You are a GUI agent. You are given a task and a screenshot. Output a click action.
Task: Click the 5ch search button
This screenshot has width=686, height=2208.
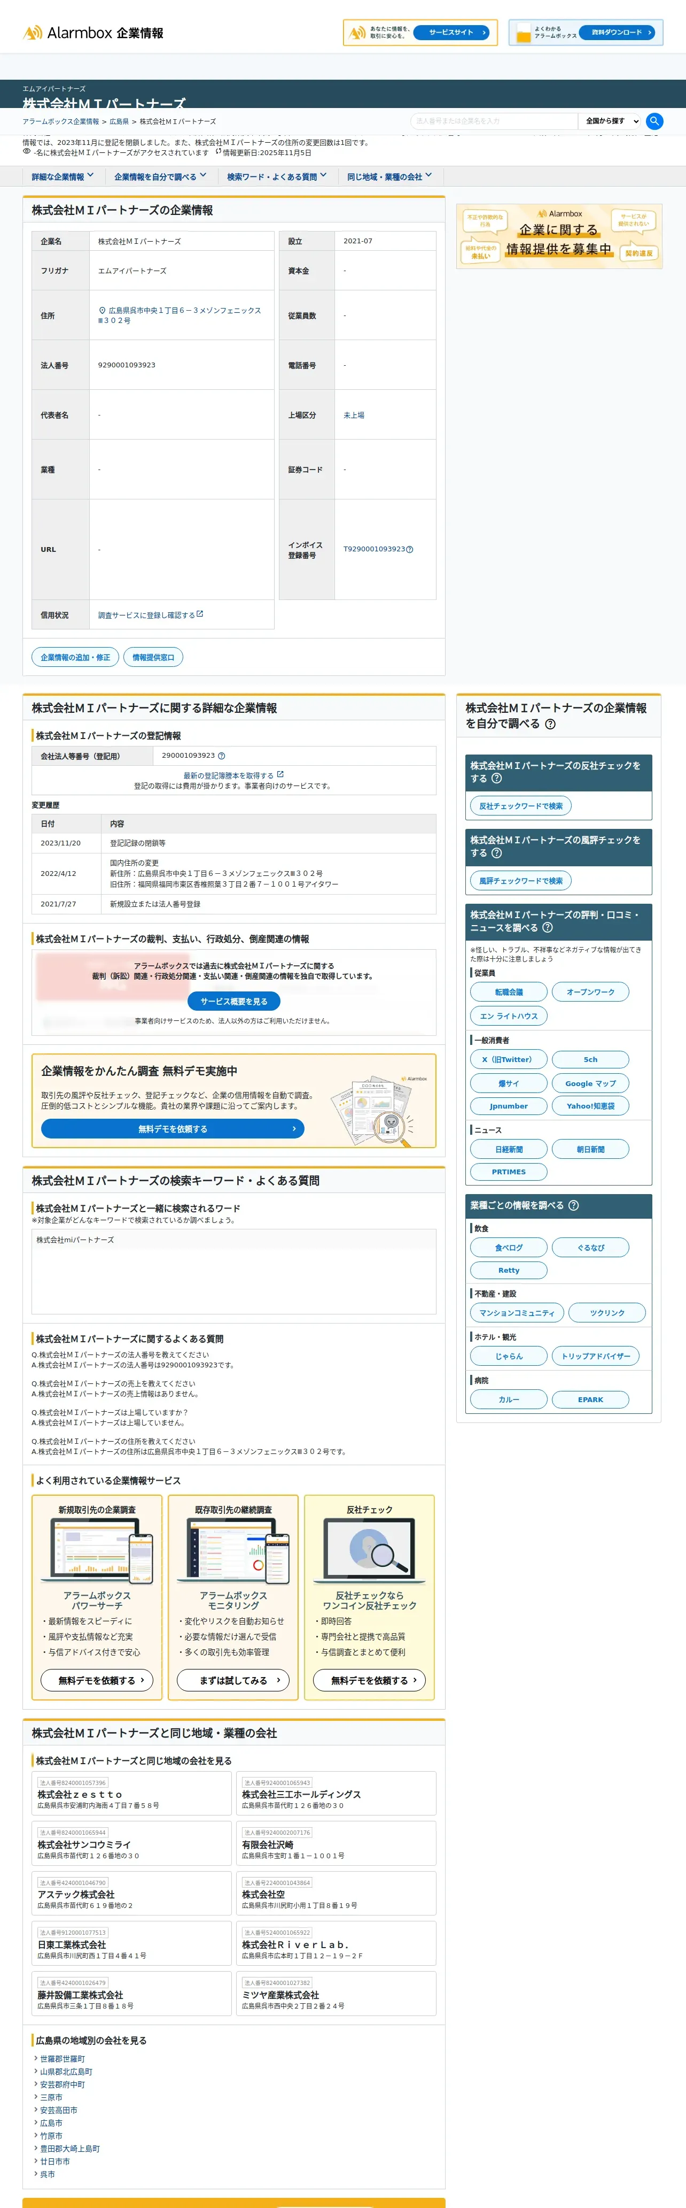pos(590,1059)
